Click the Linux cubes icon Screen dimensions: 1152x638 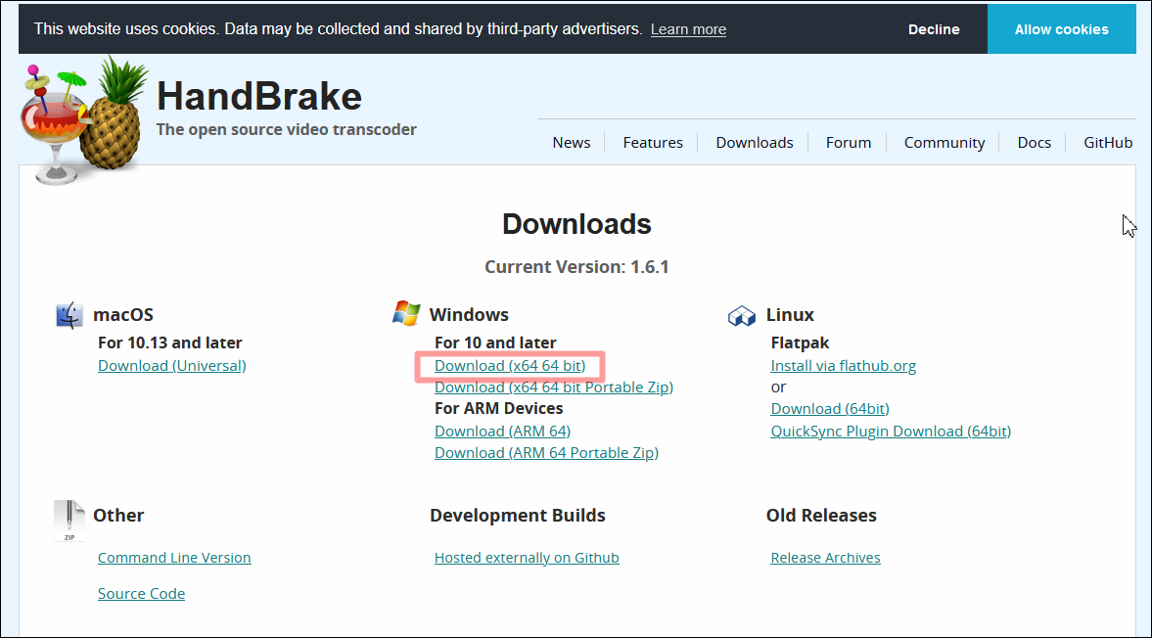tap(742, 316)
